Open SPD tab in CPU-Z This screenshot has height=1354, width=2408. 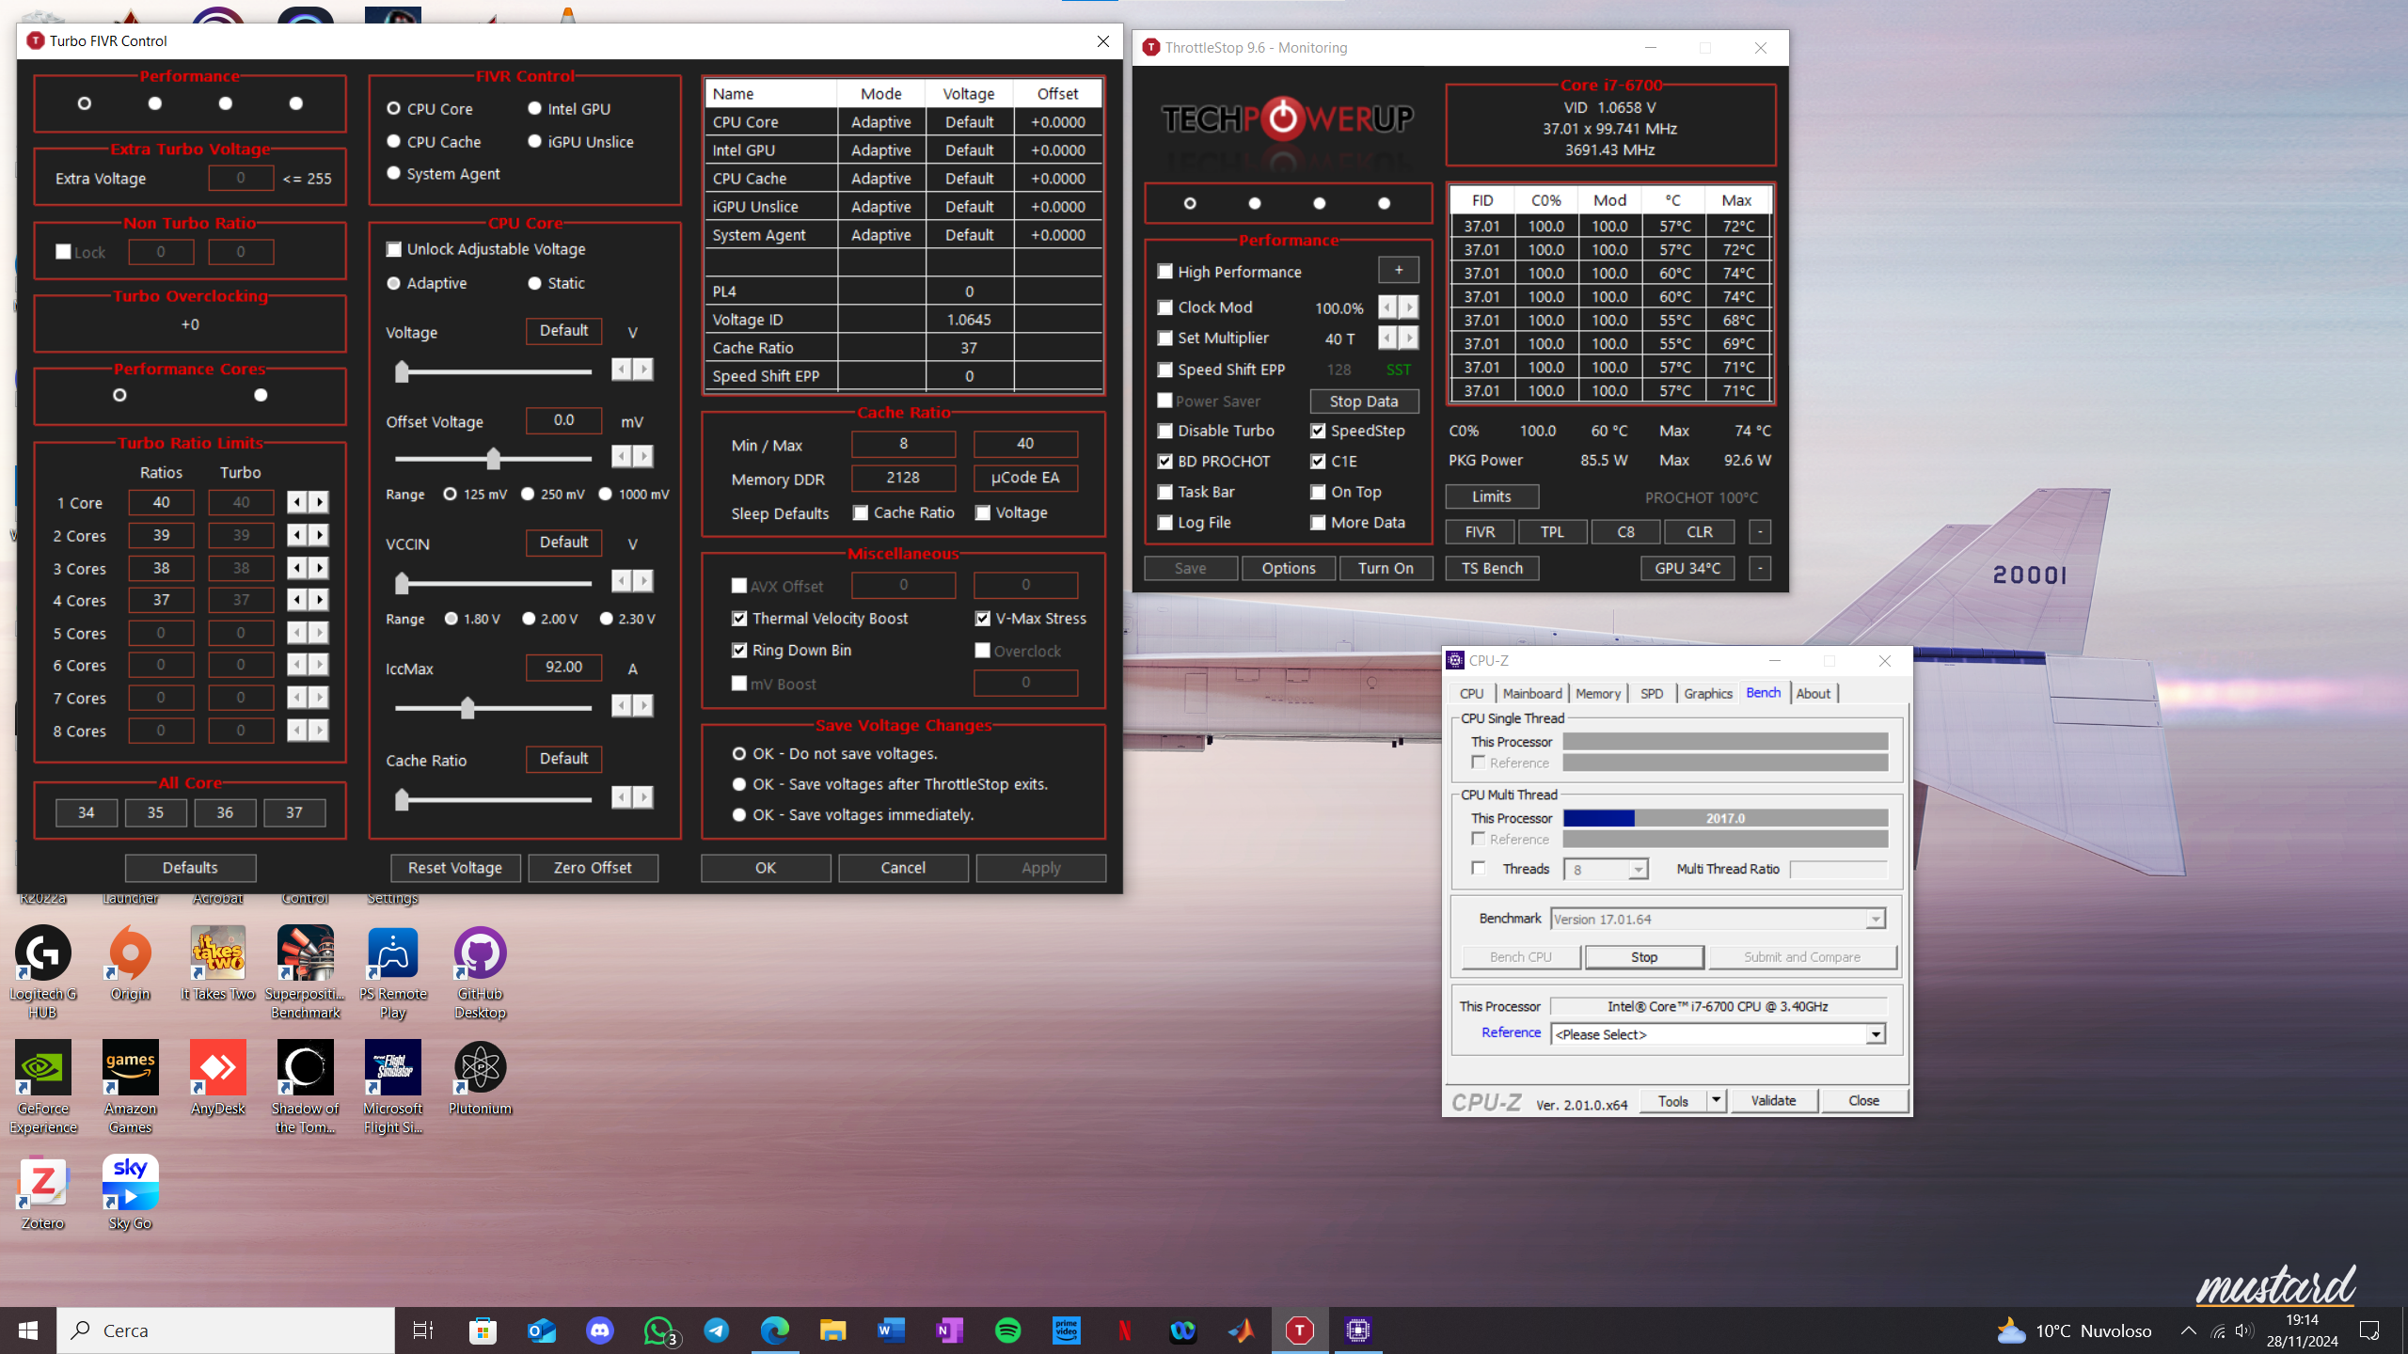tap(1652, 693)
